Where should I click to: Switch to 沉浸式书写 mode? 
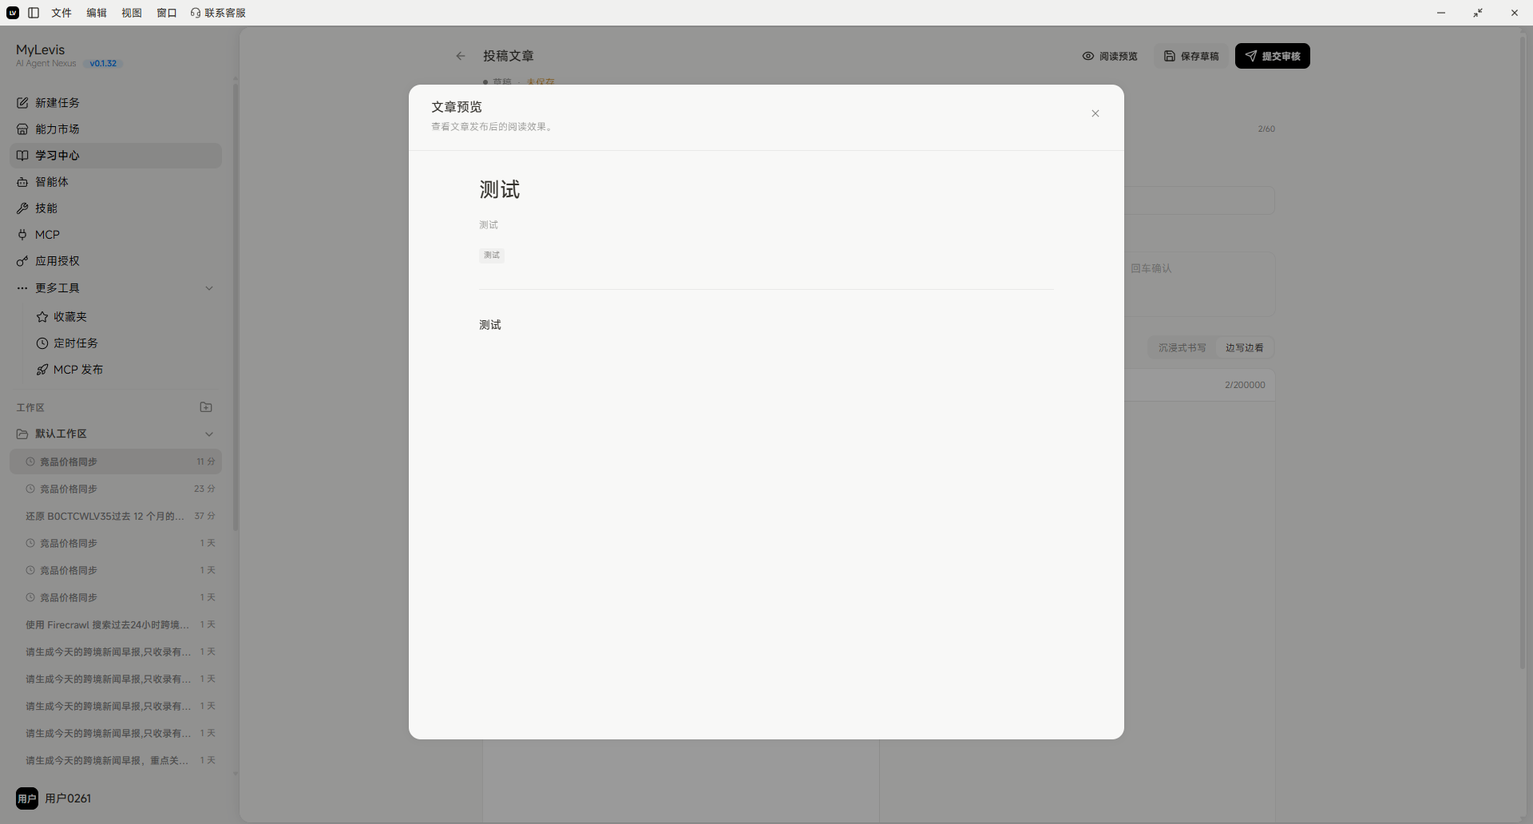click(1182, 348)
